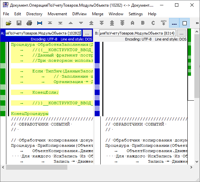Toggle automatic advance to next conflict
200x182 pixels.
[163, 23]
